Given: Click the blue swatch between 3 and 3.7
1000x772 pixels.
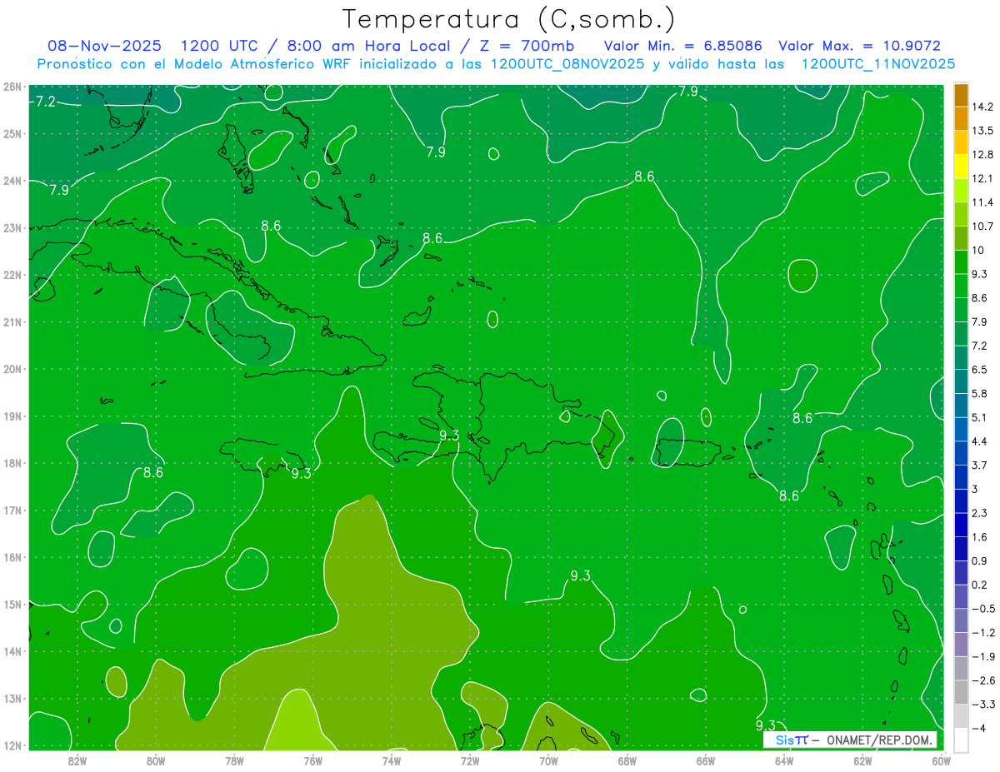Looking at the screenshot, I should pyautogui.click(x=961, y=477).
